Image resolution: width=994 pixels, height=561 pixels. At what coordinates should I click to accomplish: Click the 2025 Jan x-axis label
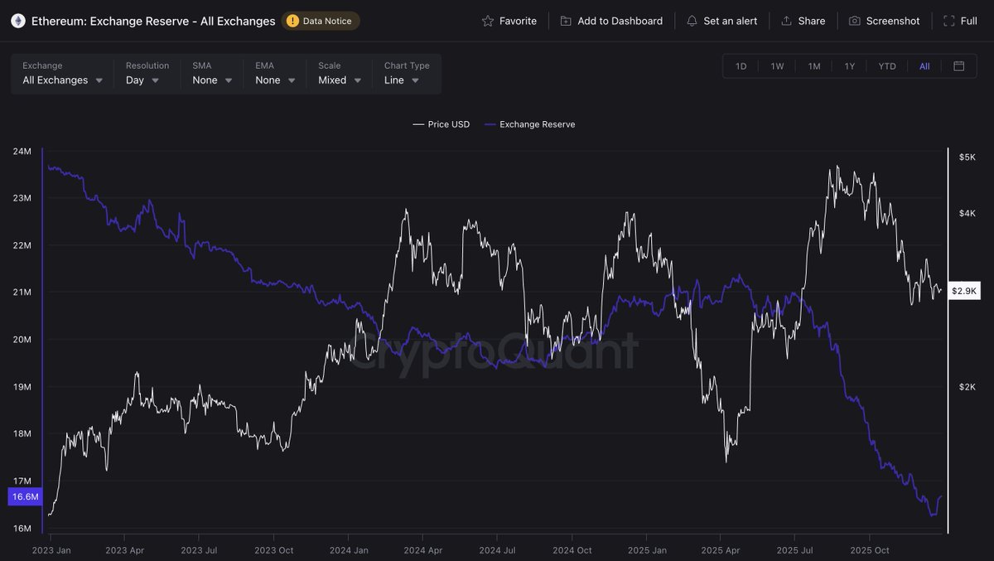(647, 550)
